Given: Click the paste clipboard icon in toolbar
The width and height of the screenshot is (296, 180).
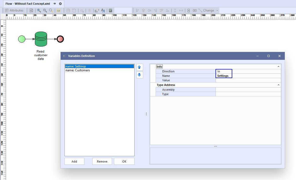Looking at the screenshot, I should click(74, 10).
